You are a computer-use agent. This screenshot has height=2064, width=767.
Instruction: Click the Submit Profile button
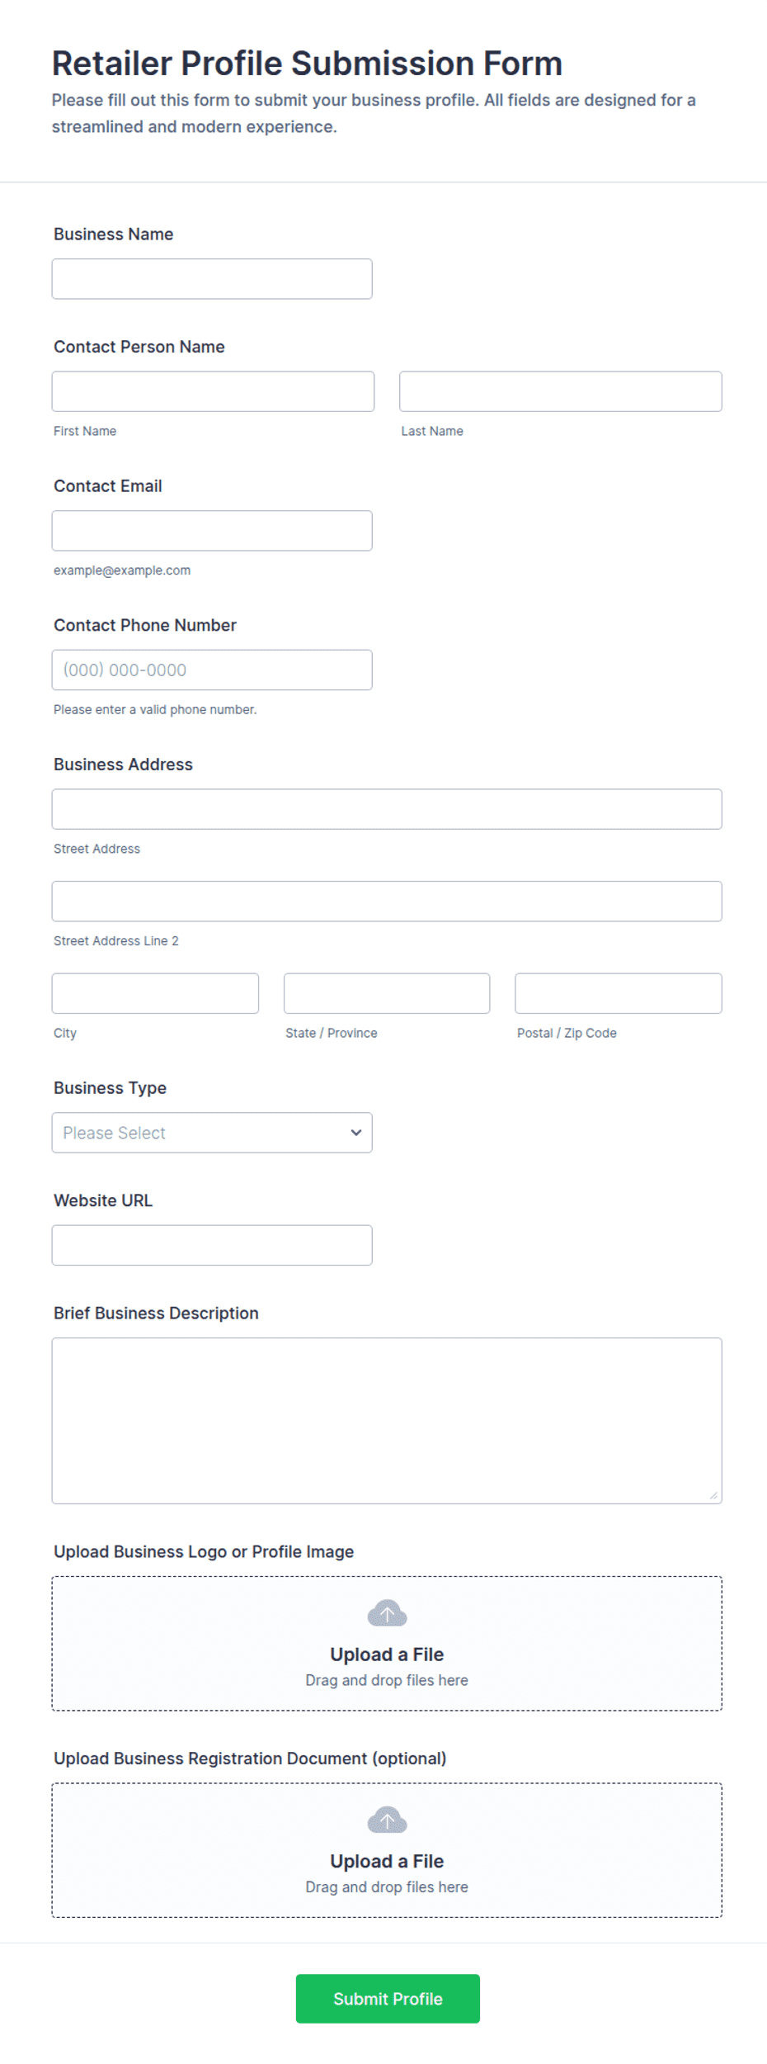(x=388, y=1998)
